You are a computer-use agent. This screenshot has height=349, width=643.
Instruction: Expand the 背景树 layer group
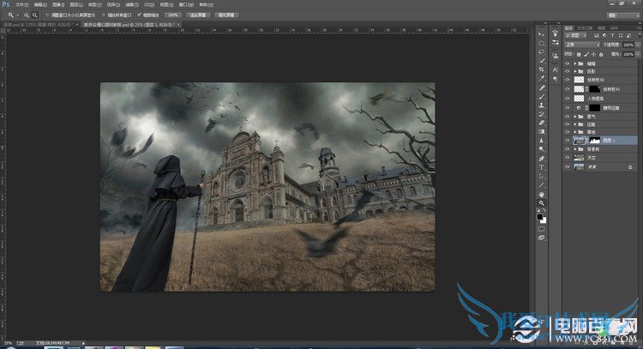click(575, 149)
